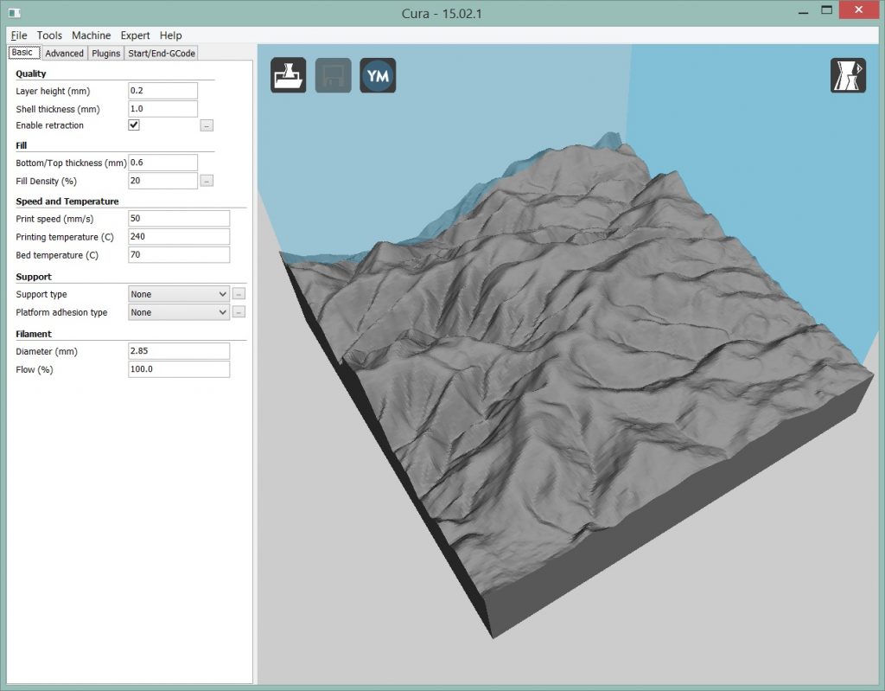Switch to the Advanced tab

[64, 54]
